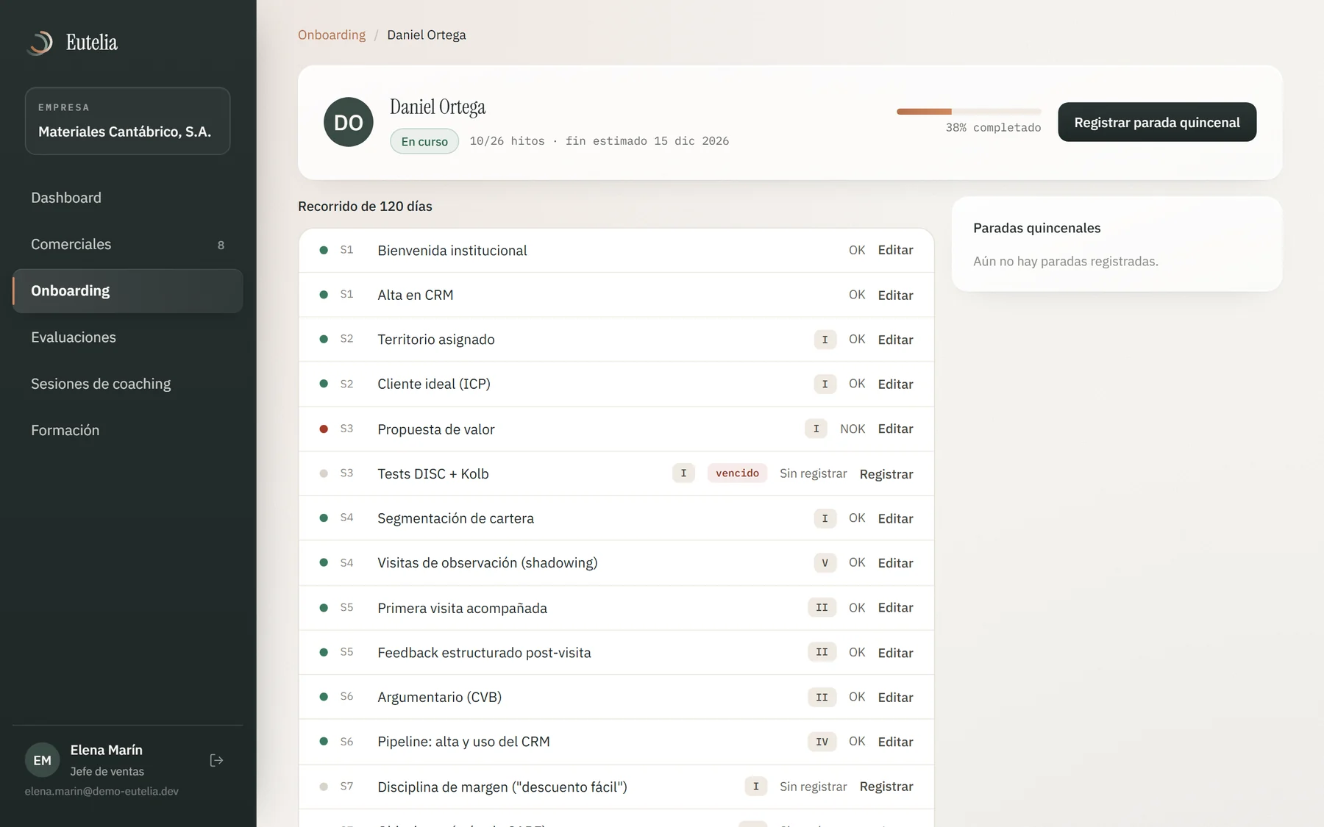Open the Dashboard section
The height and width of the screenshot is (827, 1324).
[x=128, y=198]
